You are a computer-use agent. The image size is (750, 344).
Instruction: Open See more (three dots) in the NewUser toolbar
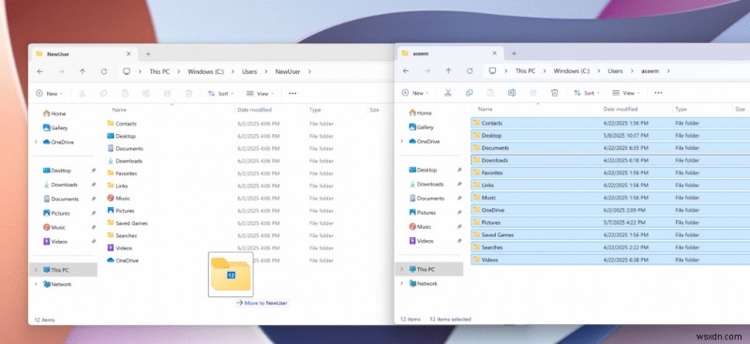(292, 94)
